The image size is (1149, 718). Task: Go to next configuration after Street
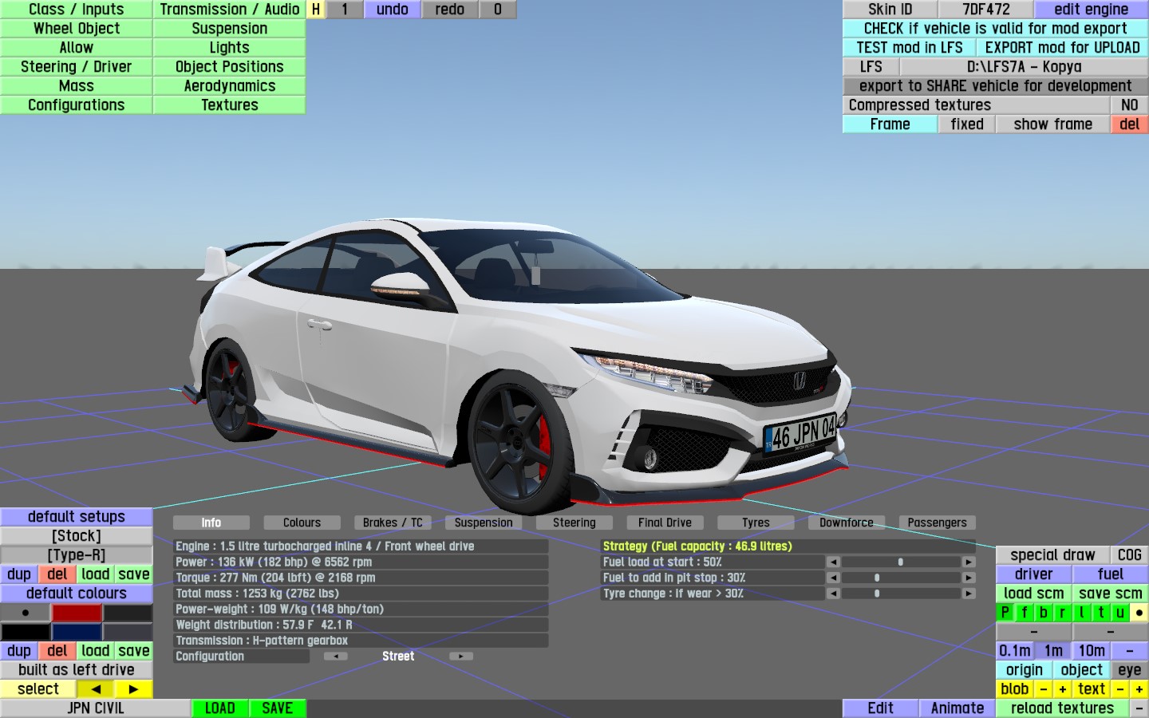coord(461,657)
